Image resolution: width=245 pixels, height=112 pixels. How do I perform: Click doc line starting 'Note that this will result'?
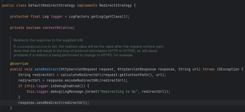(85, 51)
